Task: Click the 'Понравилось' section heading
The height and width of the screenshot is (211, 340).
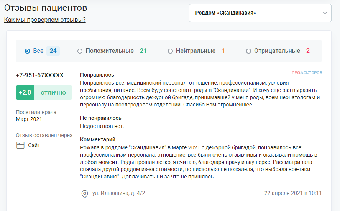Action: click(x=97, y=75)
